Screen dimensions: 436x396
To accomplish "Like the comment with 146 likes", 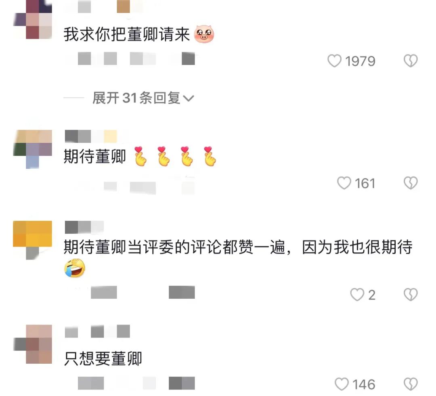I will pyautogui.click(x=342, y=384).
